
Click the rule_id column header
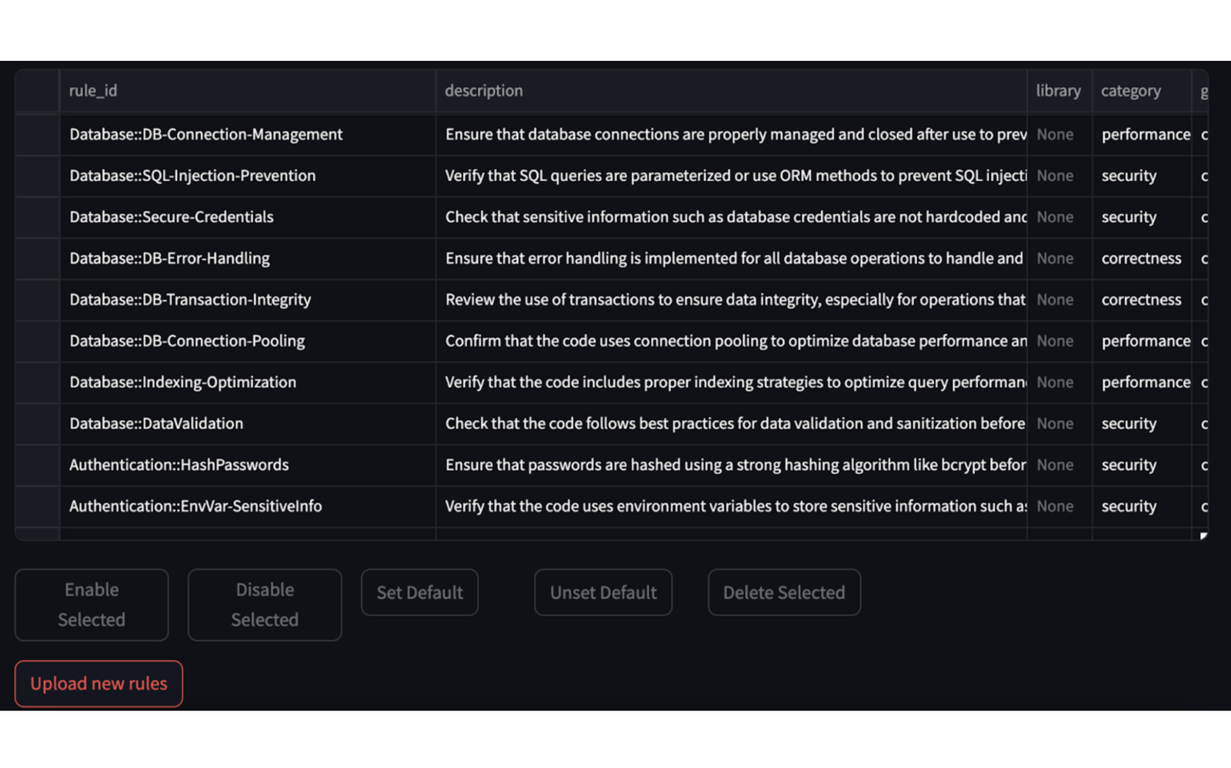(92, 90)
